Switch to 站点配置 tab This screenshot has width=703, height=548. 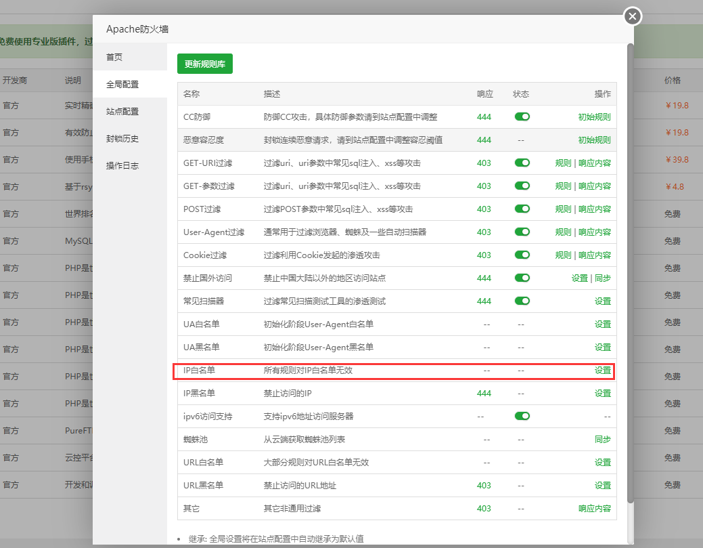coord(130,111)
